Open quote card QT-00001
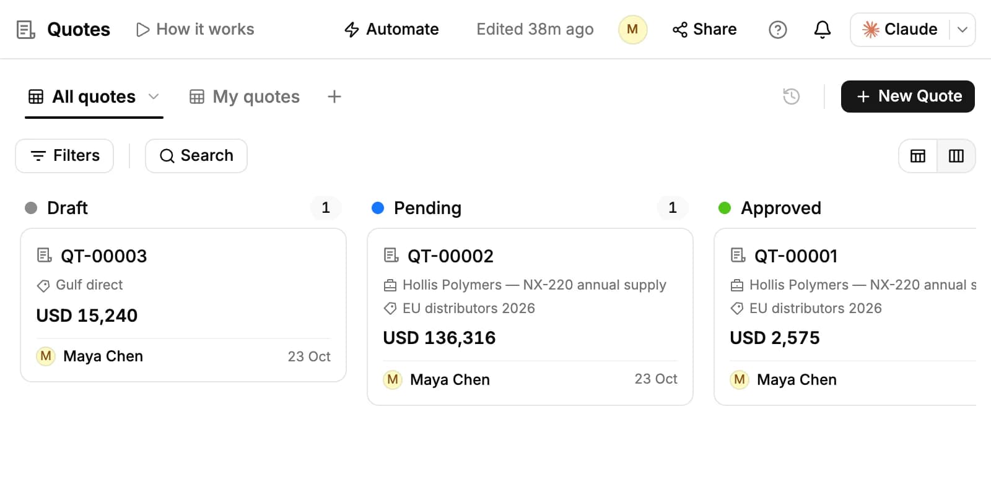The image size is (991, 495). coord(845,317)
